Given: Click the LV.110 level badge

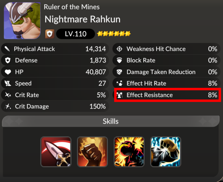Looking at the screenshot, I should coord(75,34).
